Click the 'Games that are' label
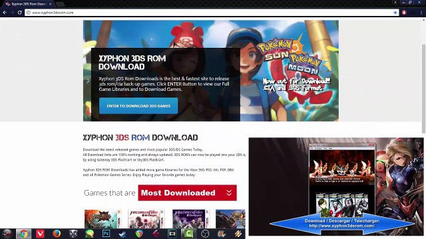This screenshot has height=239, width=426. click(109, 193)
